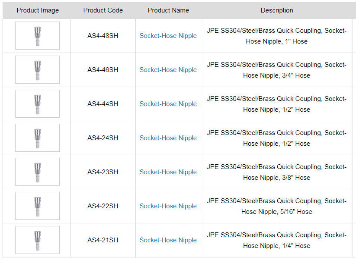Viewport: 356px width, 260px height.
Task: Click the Product Code column header
Action: point(103,10)
